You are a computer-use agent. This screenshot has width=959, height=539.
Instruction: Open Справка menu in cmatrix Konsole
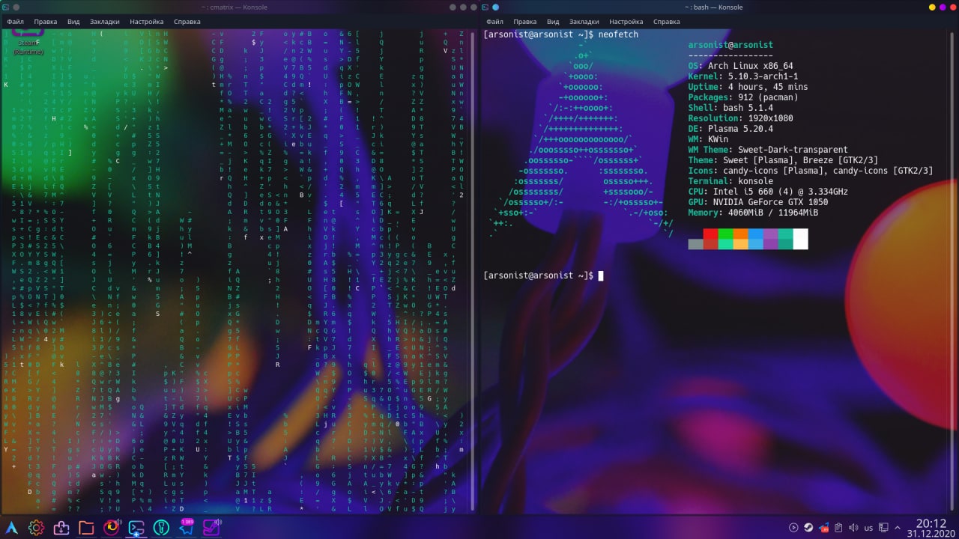click(x=187, y=22)
